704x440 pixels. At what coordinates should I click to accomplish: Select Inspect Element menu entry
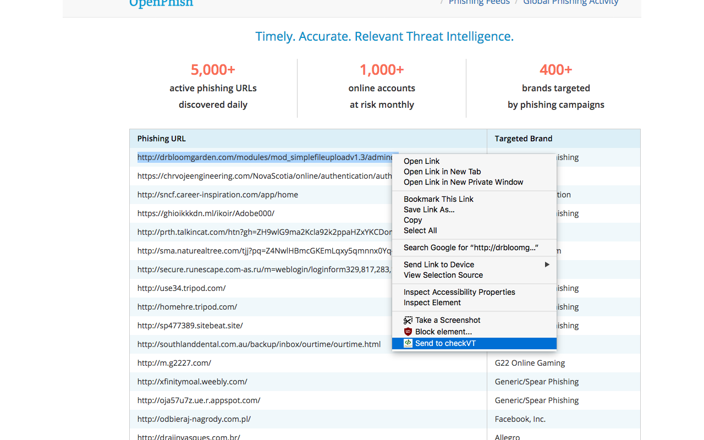[432, 302]
